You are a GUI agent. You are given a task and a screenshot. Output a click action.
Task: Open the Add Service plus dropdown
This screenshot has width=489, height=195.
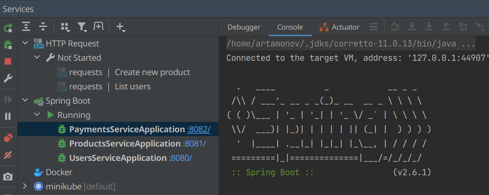pos(121,27)
